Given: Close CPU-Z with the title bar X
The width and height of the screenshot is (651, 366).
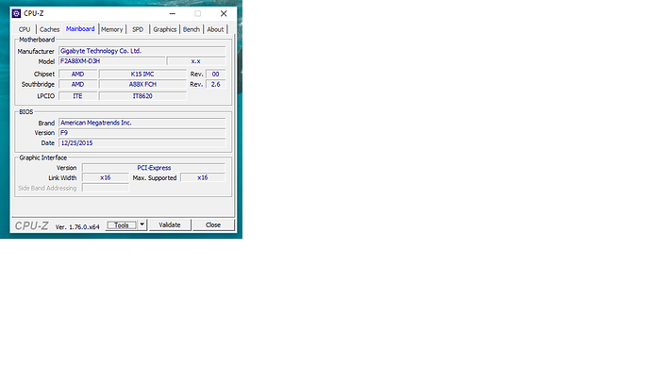Looking at the screenshot, I should [224, 14].
